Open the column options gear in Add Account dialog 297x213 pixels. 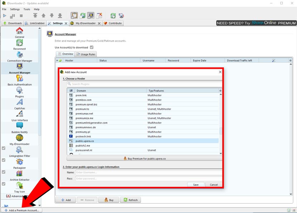coord(220,91)
